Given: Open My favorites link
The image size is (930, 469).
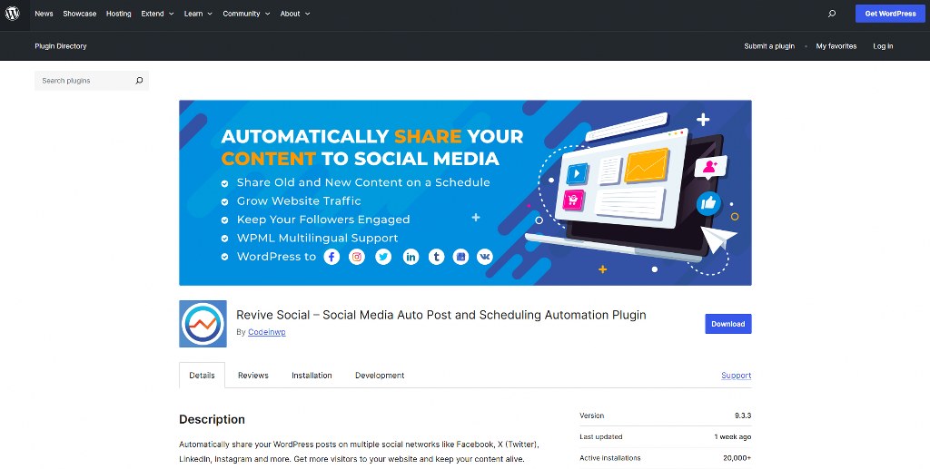Looking at the screenshot, I should [x=836, y=46].
